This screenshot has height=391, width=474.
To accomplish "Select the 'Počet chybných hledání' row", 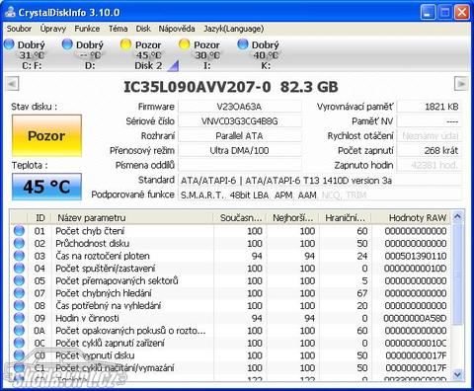I will coord(230,293).
